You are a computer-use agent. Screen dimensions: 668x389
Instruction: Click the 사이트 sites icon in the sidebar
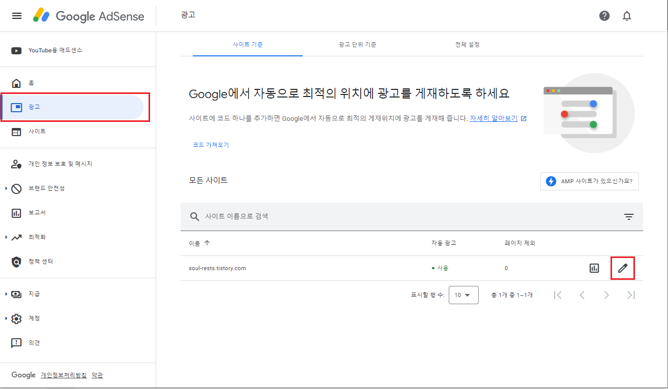[17, 132]
